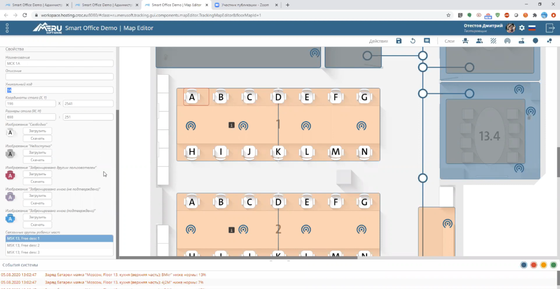Toggle the hatched zones layer
Screen dimensions: 560x289
tap(493, 41)
